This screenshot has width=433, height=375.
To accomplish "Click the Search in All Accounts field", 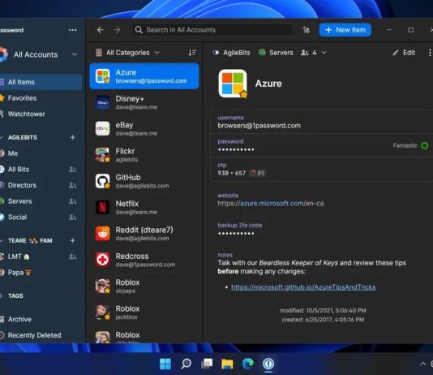I will coord(212,30).
